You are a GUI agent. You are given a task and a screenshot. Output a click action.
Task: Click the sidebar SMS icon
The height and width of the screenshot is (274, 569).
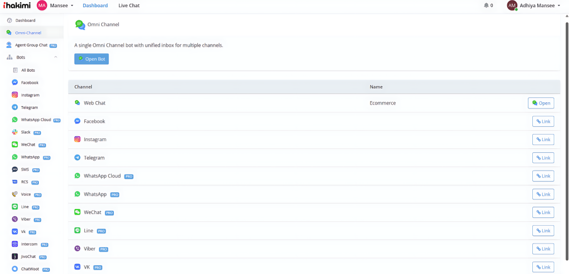click(x=15, y=170)
